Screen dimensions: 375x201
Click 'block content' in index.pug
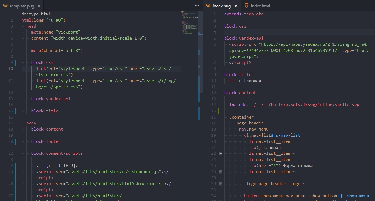(240, 93)
